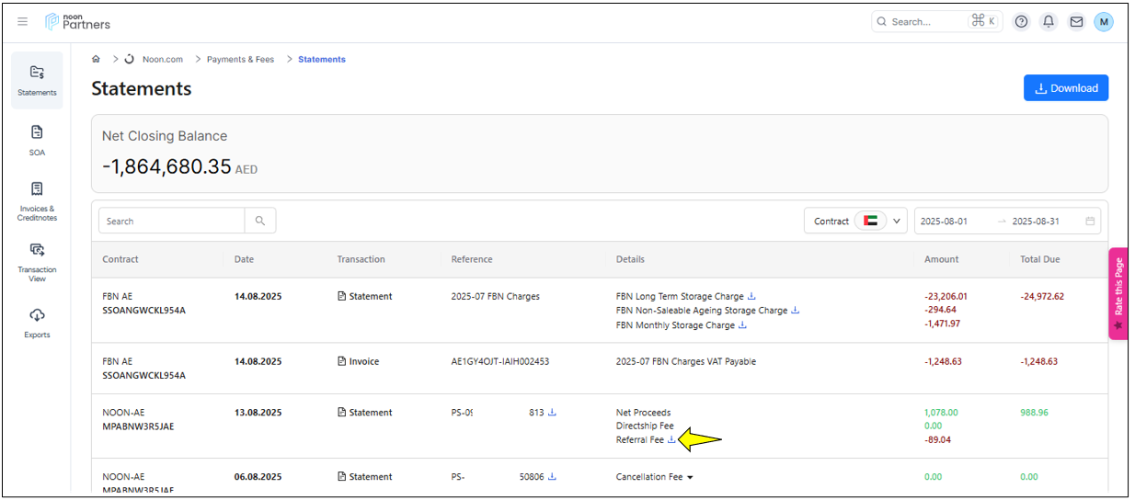Open the date range calendar picker
The height and width of the screenshot is (500, 1135).
click(1090, 222)
